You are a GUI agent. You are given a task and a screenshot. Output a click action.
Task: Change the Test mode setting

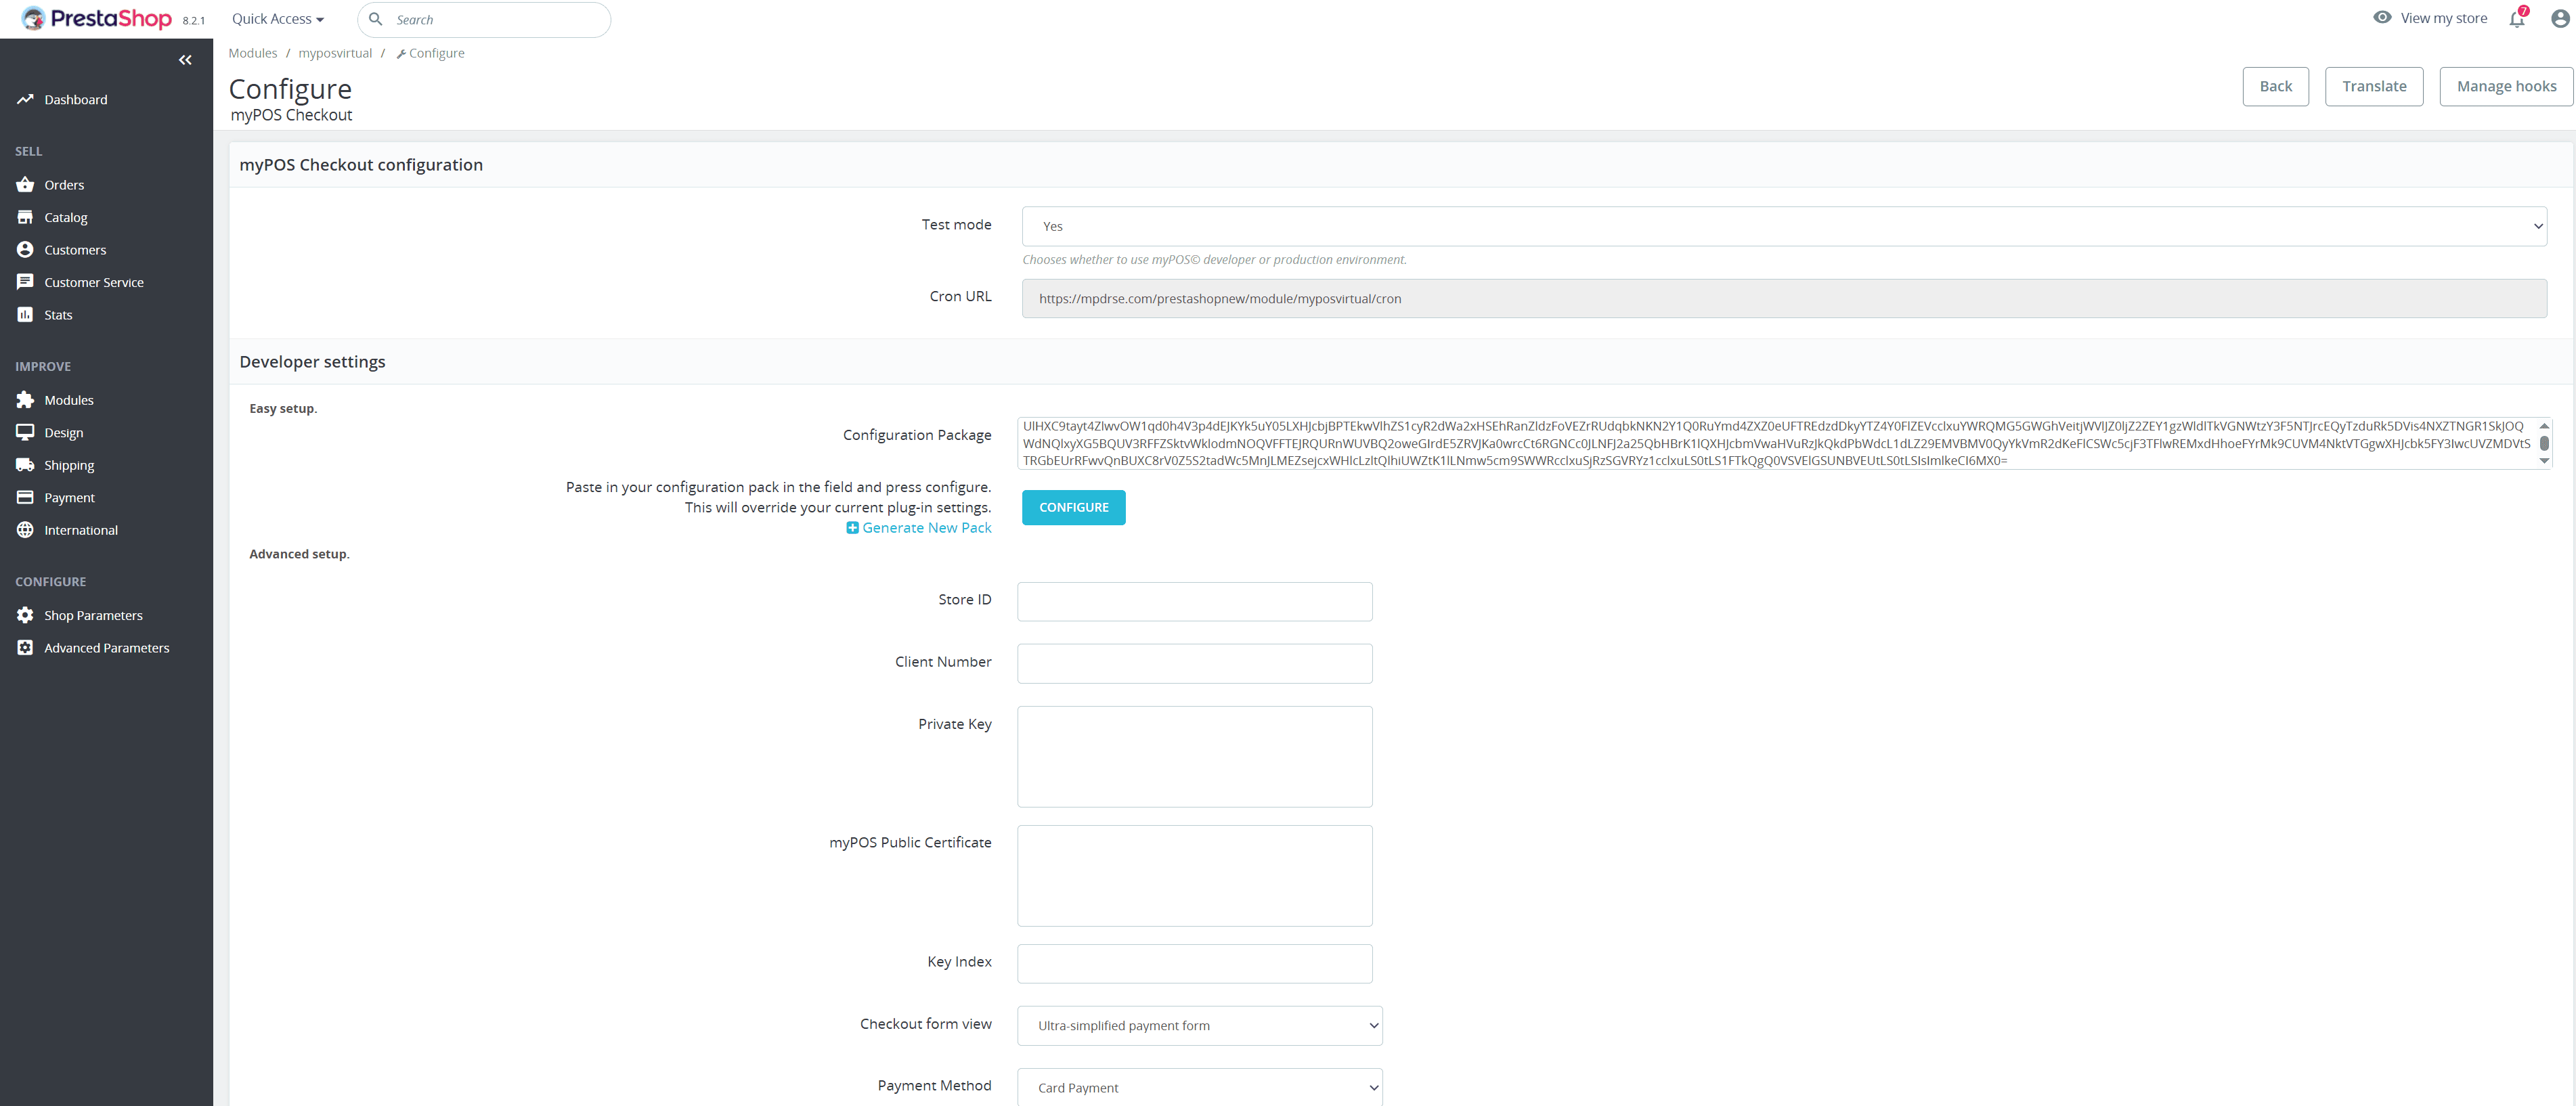(x=1783, y=226)
